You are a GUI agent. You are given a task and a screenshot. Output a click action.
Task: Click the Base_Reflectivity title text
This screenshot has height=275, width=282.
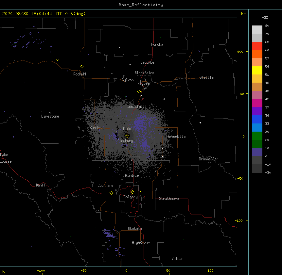(x=141, y=5)
